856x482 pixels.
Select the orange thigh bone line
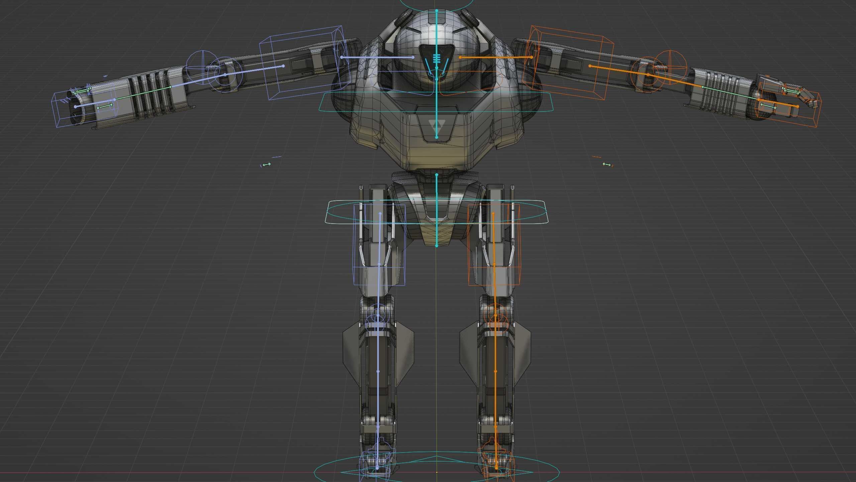[495, 264]
